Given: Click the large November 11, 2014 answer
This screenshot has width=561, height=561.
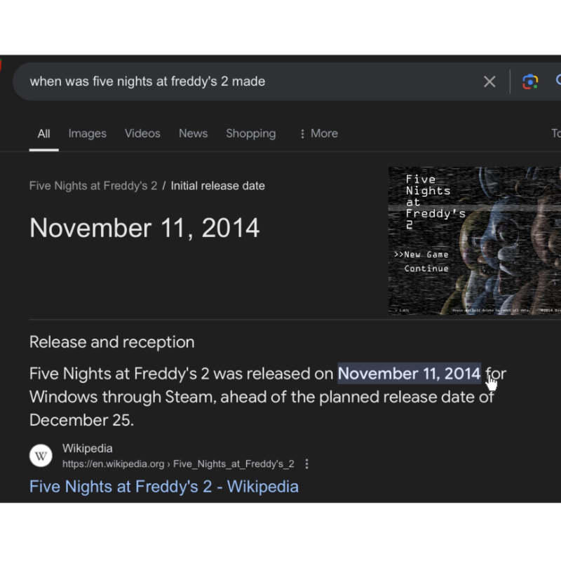Looking at the screenshot, I should (144, 228).
